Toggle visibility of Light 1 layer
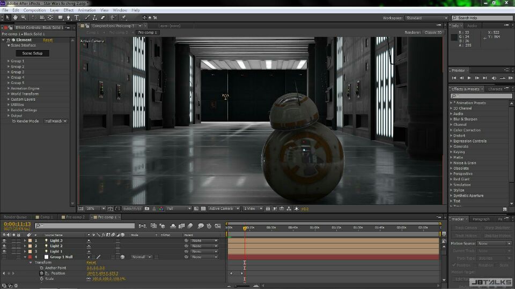515x289 pixels. point(4,252)
